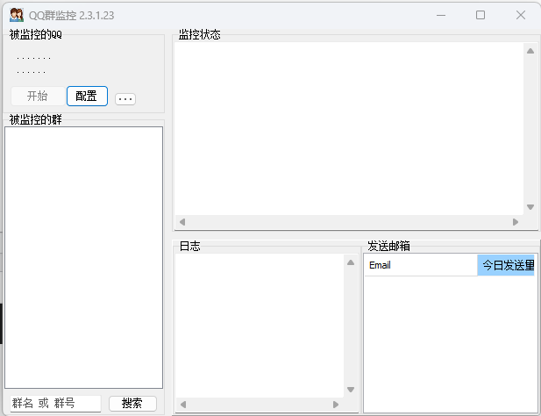Open the 配置 settings button
Viewport: 541px width, 416px height.
point(87,97)
